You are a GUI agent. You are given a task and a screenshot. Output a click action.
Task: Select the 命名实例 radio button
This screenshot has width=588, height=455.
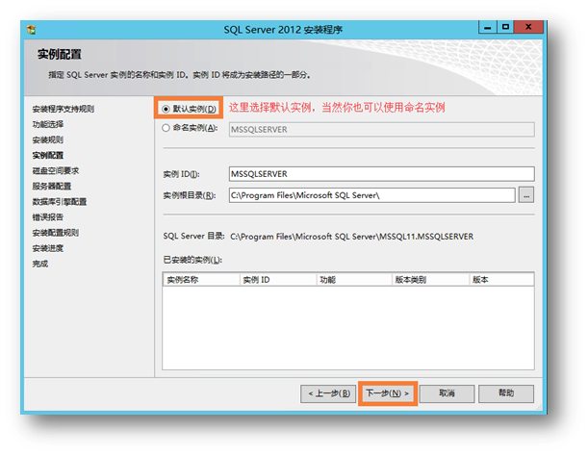tap(167, 127)
